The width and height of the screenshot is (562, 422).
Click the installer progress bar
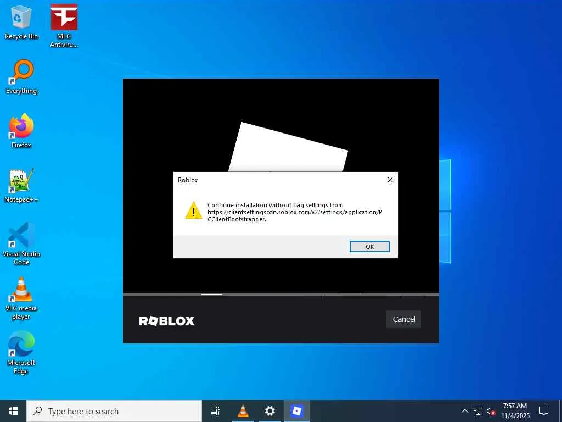[x=280, y=295]
